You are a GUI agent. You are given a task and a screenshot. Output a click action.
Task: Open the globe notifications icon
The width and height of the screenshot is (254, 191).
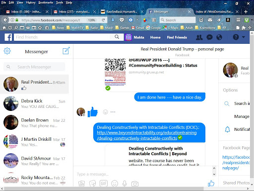[x=219, y=37]
